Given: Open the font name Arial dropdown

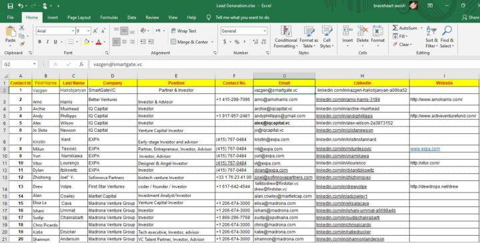Looking at the screenshot, I should point(73,31).
